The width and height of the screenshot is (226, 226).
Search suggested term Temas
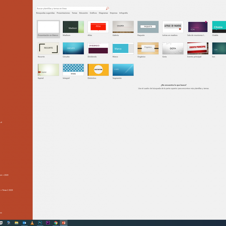coord(75,13)
